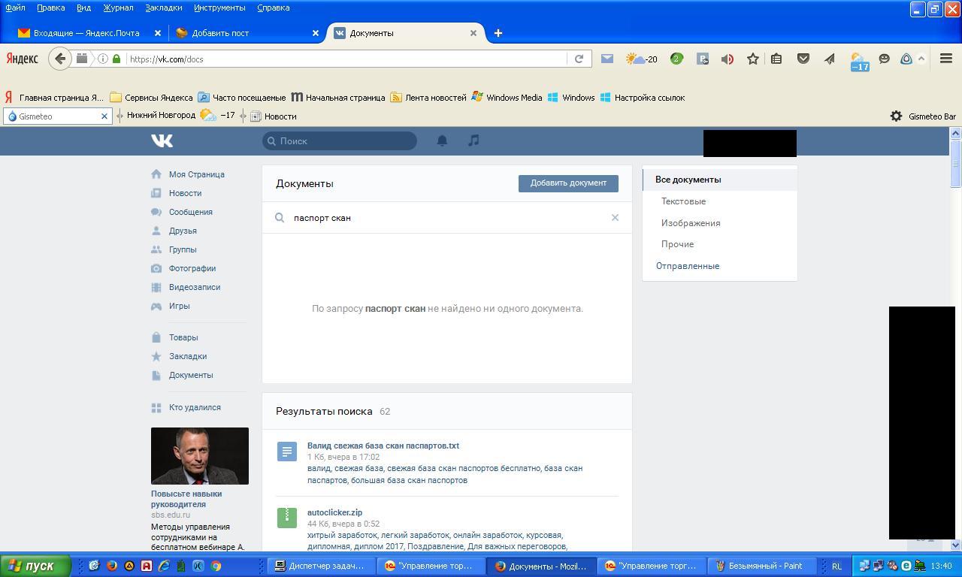Open Валид свежая база скан паспартов.txt
This screenshot has height=577, width=962.
383,446
